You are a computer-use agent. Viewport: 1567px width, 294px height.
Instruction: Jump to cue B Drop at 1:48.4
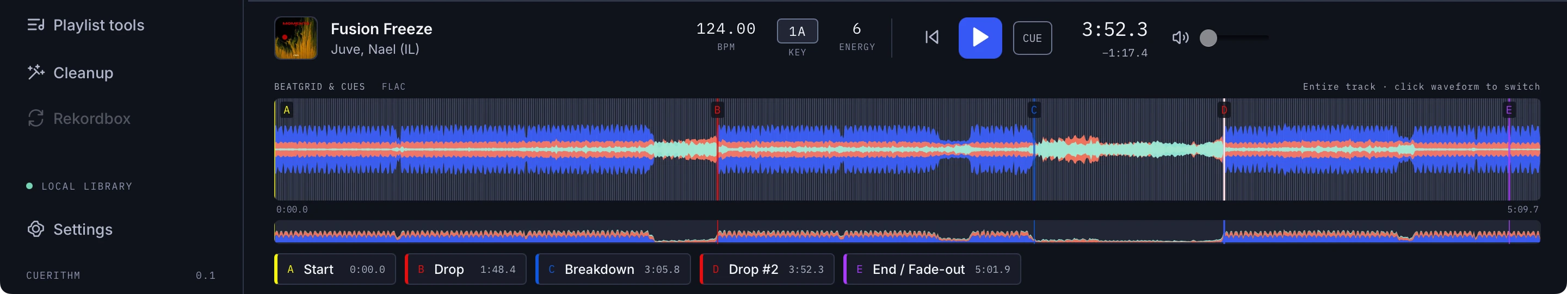click(465, 269)
